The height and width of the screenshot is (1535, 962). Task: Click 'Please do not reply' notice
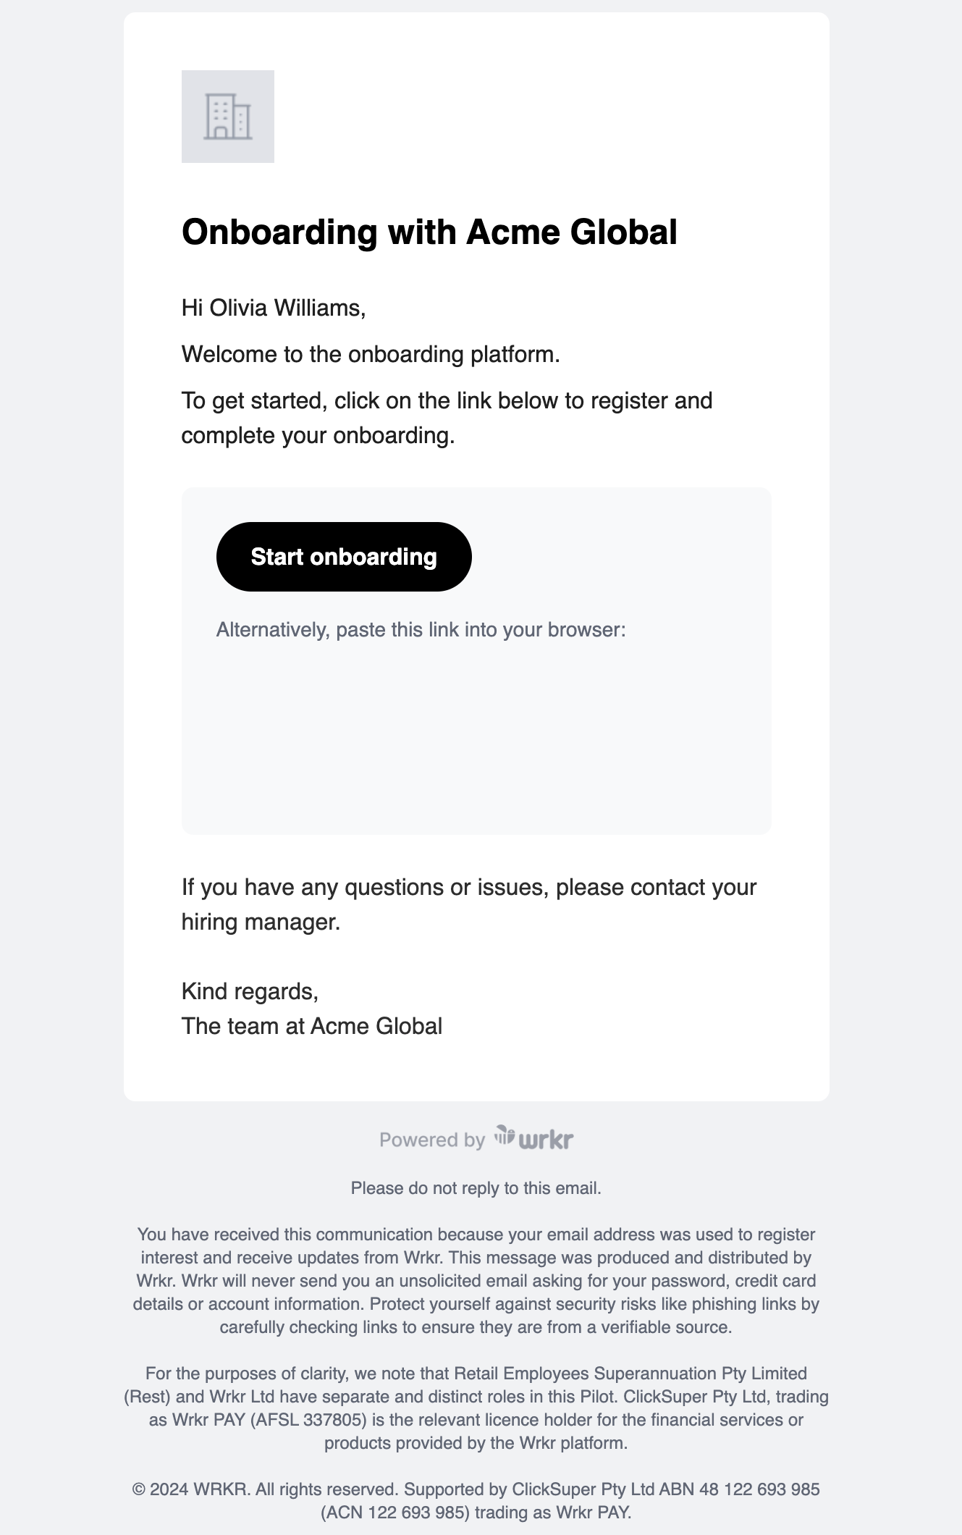pyautogui.click(x=476, y=1188)
